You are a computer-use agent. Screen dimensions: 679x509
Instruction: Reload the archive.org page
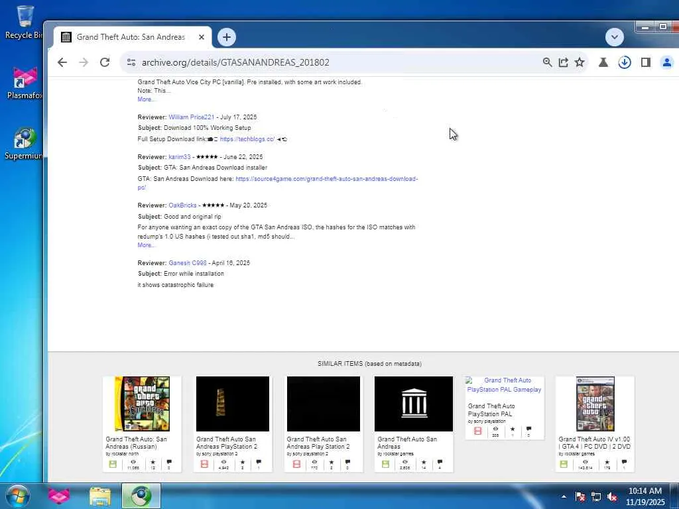[105, 62]
